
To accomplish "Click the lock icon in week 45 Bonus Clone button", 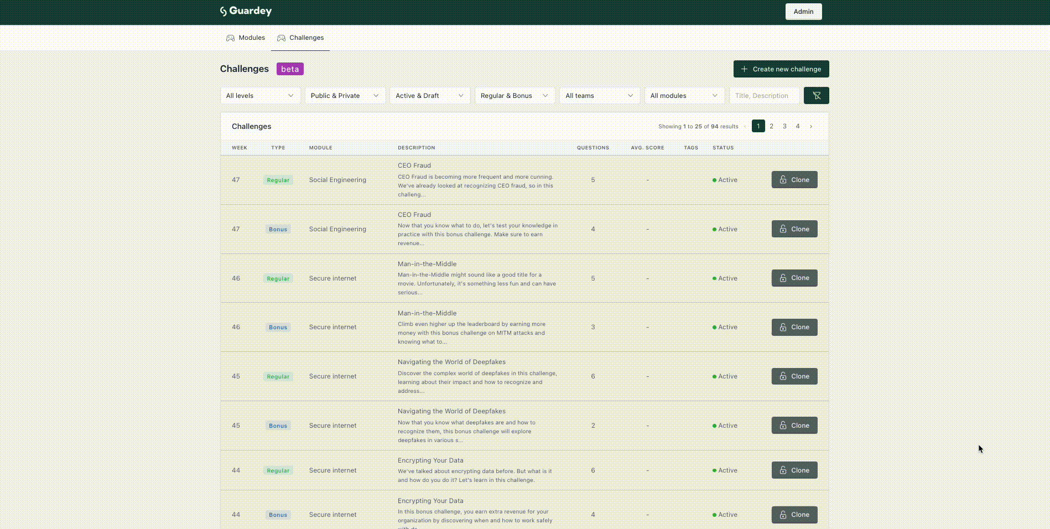I will pos(783,426).
